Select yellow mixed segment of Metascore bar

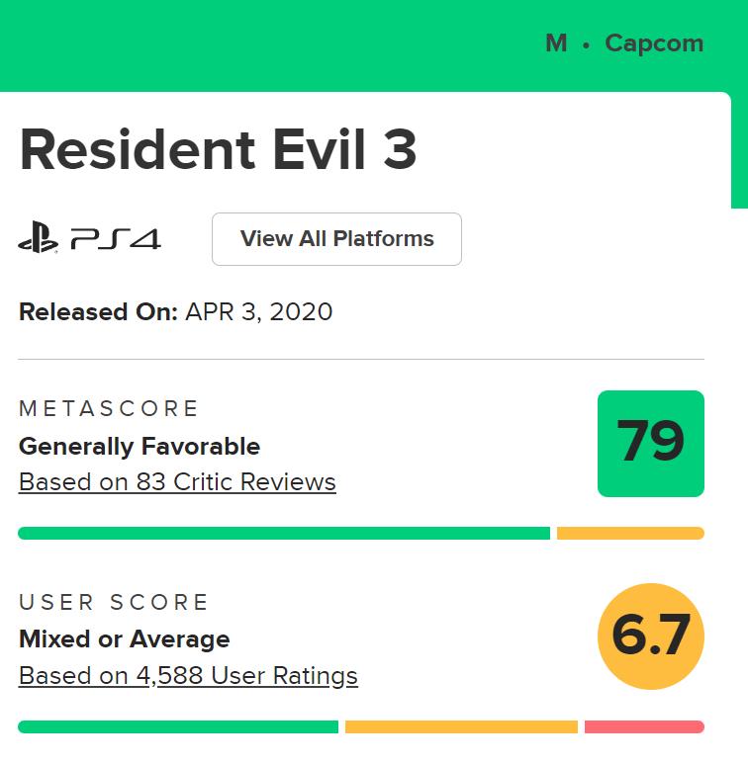[x=630, y=534]
